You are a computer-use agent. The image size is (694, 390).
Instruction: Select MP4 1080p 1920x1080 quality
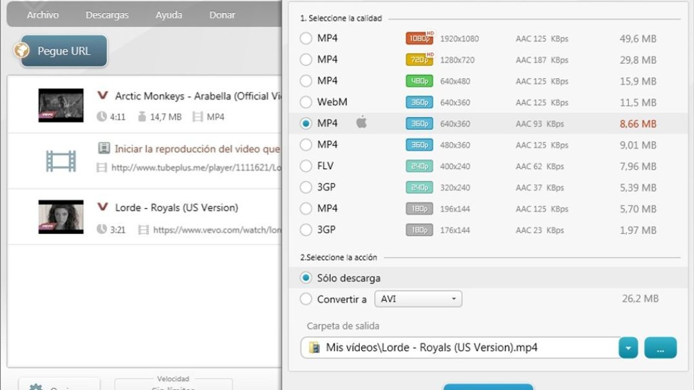[x=306, y=38]
